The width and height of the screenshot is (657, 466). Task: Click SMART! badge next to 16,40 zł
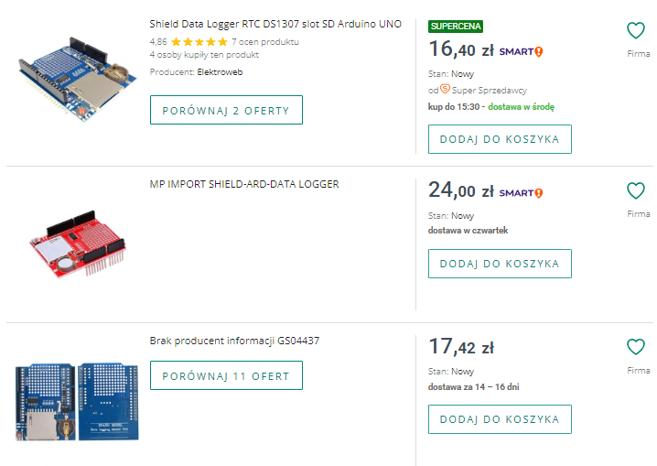521,51
